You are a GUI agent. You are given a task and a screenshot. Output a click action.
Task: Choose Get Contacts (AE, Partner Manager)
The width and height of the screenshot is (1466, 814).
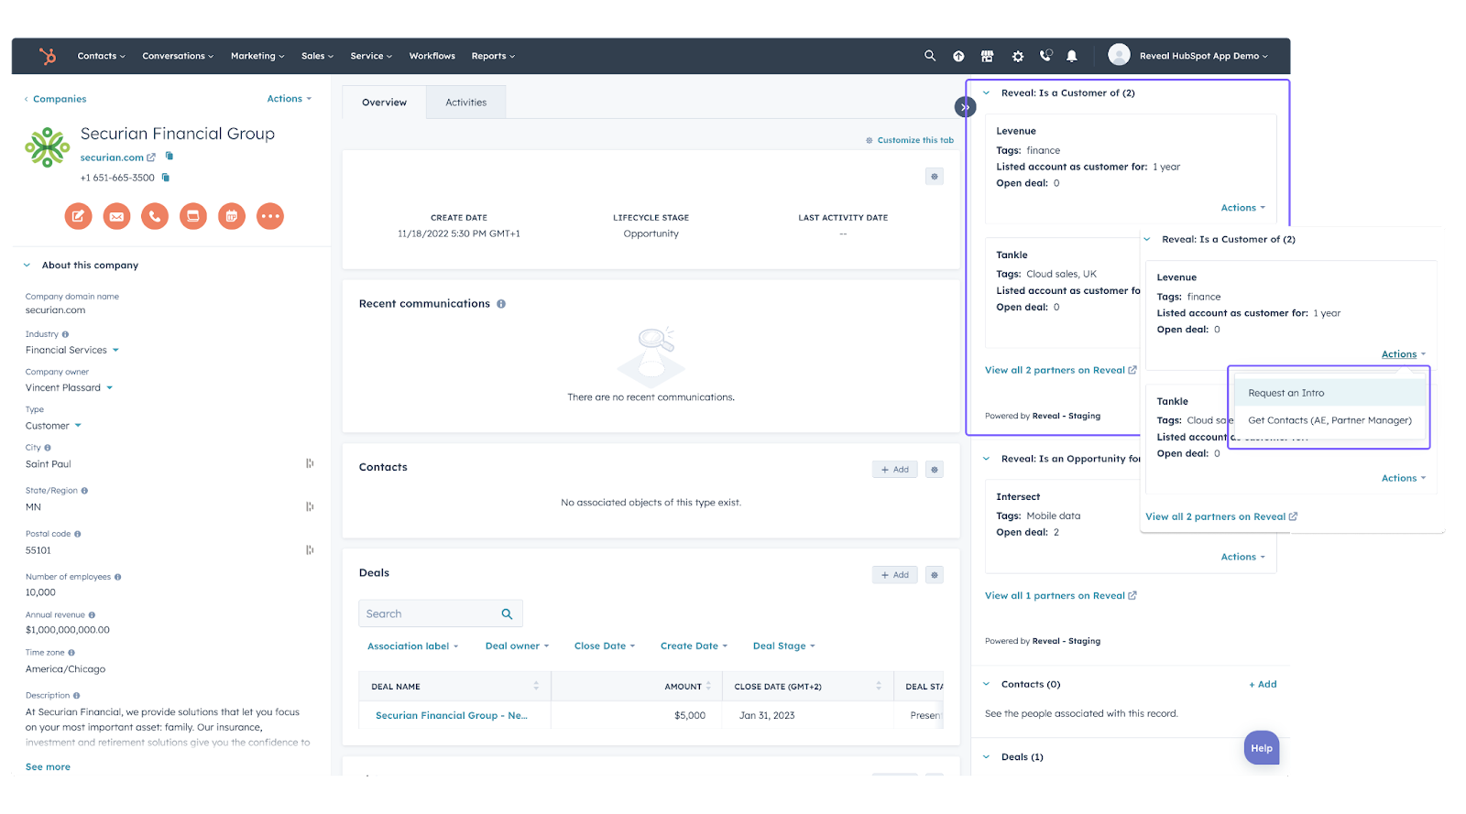pos(1329,420)
